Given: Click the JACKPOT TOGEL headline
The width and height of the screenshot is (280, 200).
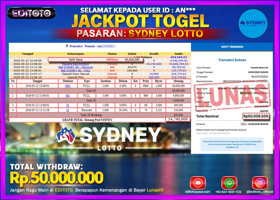Looking at the screenshot, I should (x=140, y=21).
